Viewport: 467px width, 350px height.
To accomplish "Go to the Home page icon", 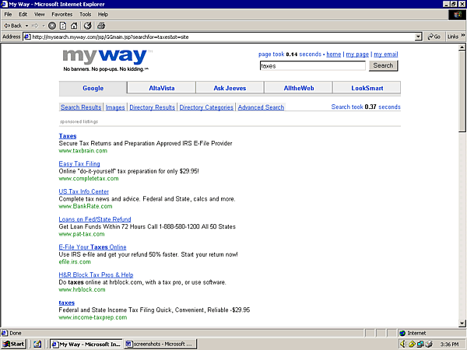I will pyautogui.click(x=75, y=25).
